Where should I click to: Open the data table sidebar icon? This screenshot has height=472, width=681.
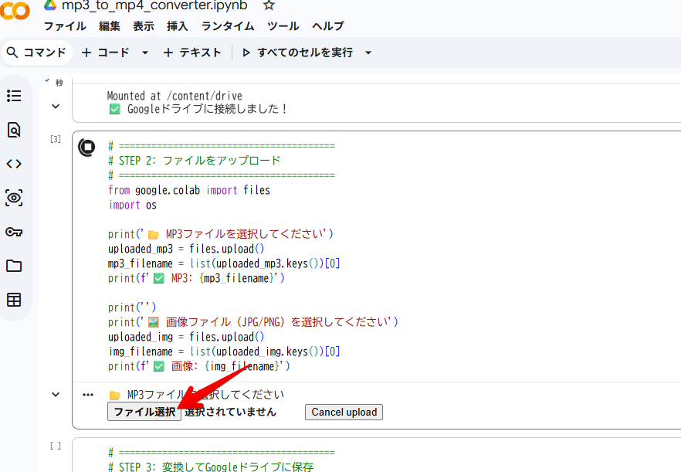pyautogui.click(x=14, y=300)
